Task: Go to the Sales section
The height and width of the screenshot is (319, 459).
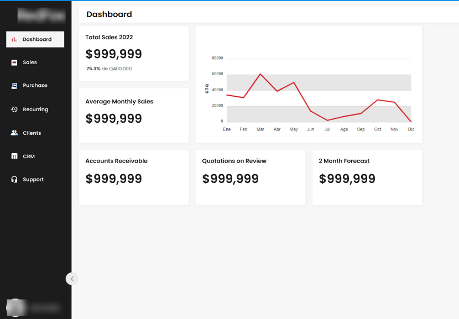Action: (30, 62)
